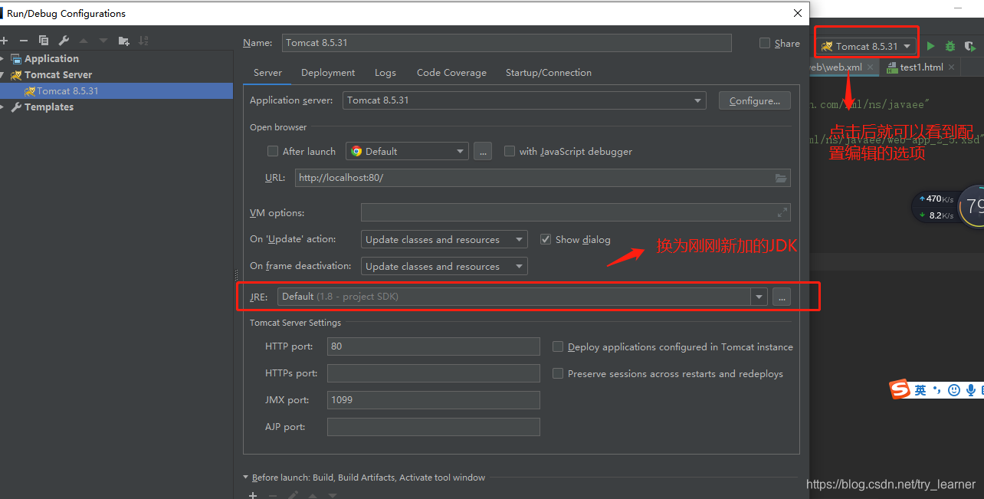The height and width of the screenshot is (499, 984).
Task: Add a Before launch task
Action: click(253, 496)
